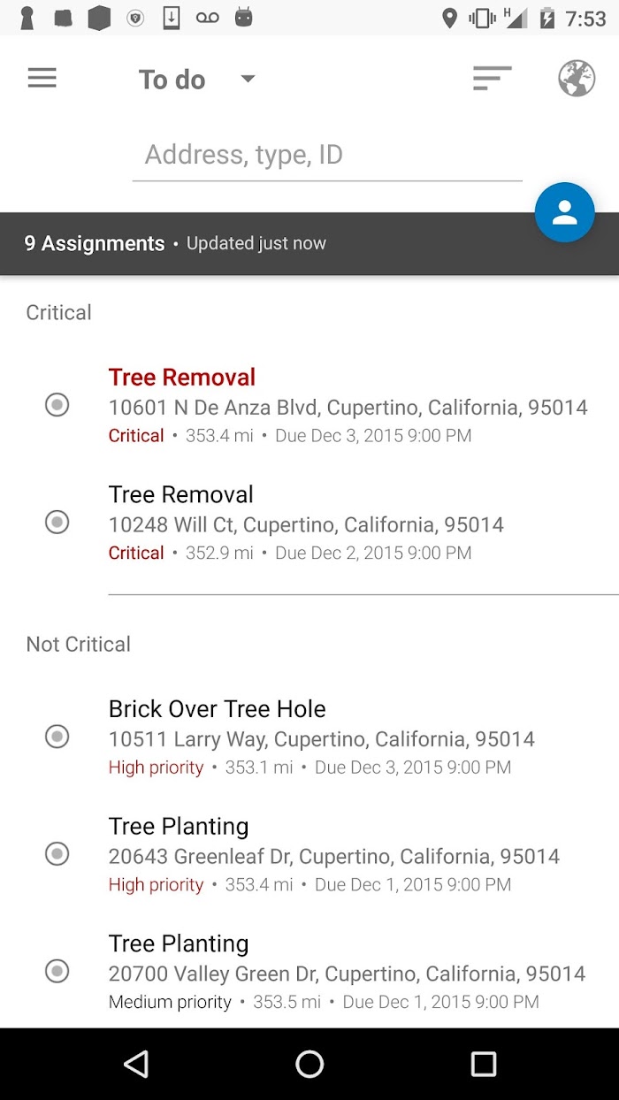Open the hamburger navigation menu
The image size is (619, 1100).
(x=42, y=79)
